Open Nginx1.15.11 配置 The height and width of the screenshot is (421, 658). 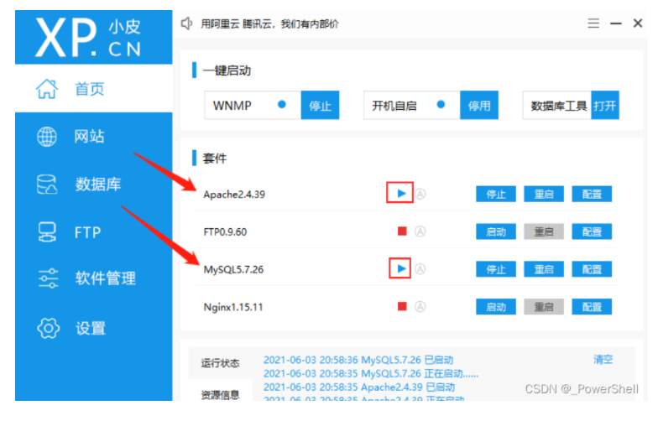coord(592,307)
